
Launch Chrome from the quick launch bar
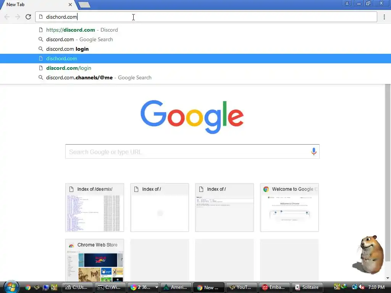point(27,287)
